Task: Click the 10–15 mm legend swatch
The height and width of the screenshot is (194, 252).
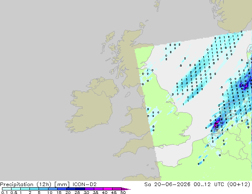Action: coord(52,189)
